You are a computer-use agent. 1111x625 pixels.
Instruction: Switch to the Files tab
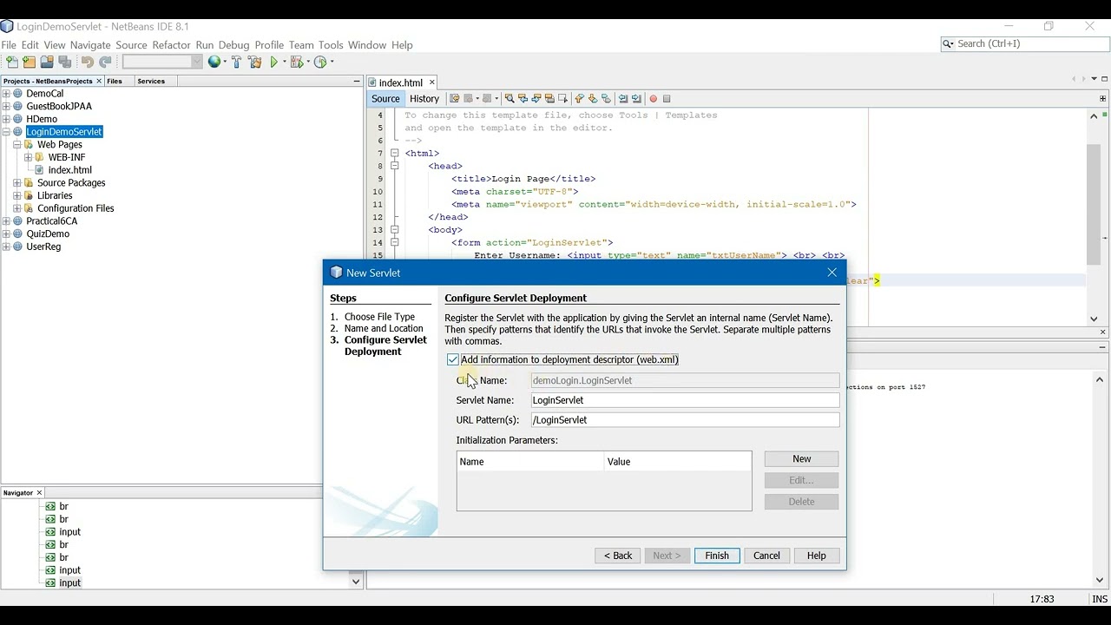click(x=115, y=81)
